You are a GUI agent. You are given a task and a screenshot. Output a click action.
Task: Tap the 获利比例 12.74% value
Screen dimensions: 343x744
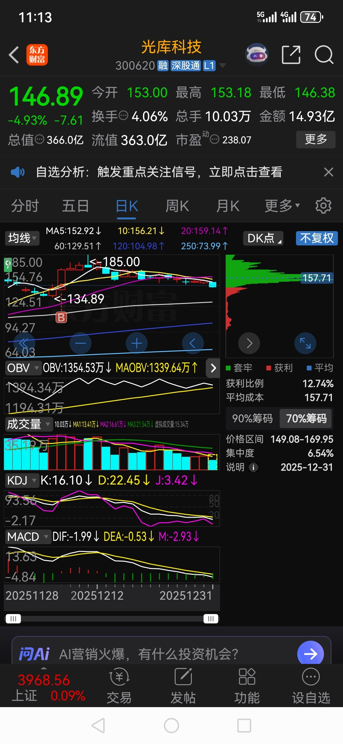point(318,383)
